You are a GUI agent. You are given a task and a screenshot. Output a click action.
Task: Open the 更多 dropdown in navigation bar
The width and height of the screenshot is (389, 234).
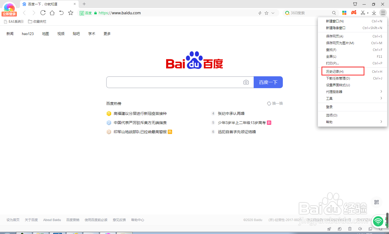tap(107, 33)
